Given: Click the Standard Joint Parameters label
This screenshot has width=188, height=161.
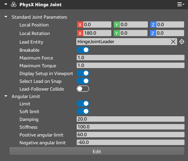Looking at the screenshot, I should [x=39, y=17].
